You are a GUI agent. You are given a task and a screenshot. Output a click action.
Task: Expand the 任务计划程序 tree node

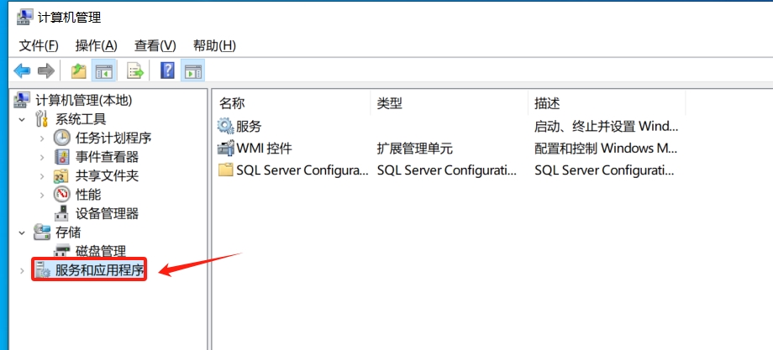(42, 138)
